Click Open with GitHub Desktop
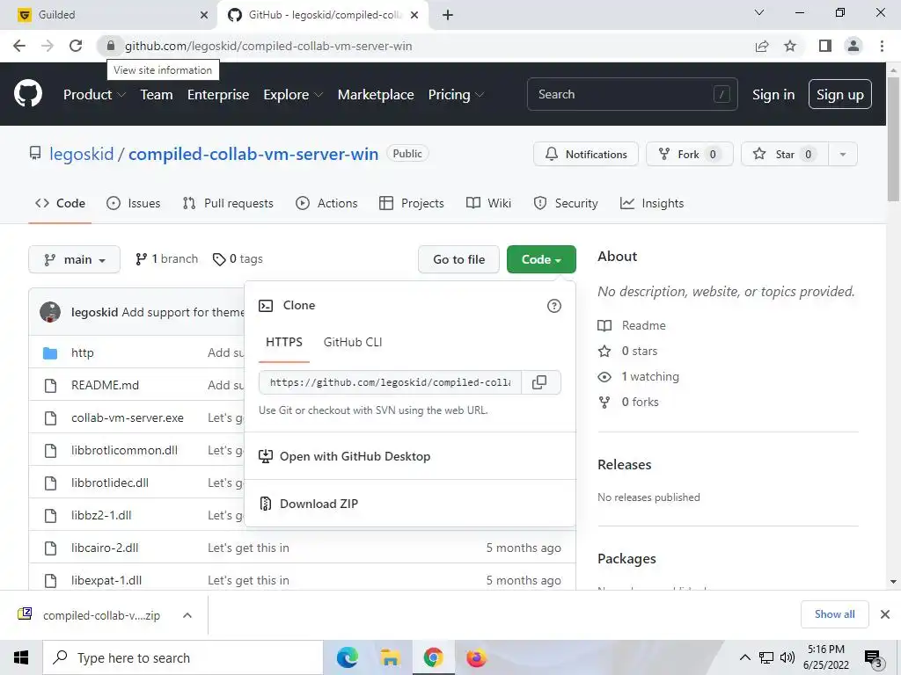This screenshot has width=901, height=675. [344, 456]
